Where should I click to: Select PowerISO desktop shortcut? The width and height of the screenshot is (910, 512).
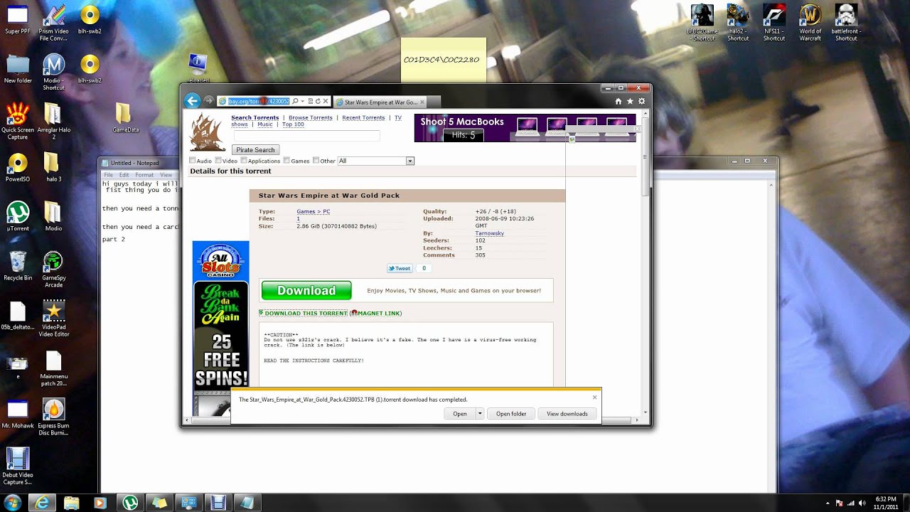[18, 168]
